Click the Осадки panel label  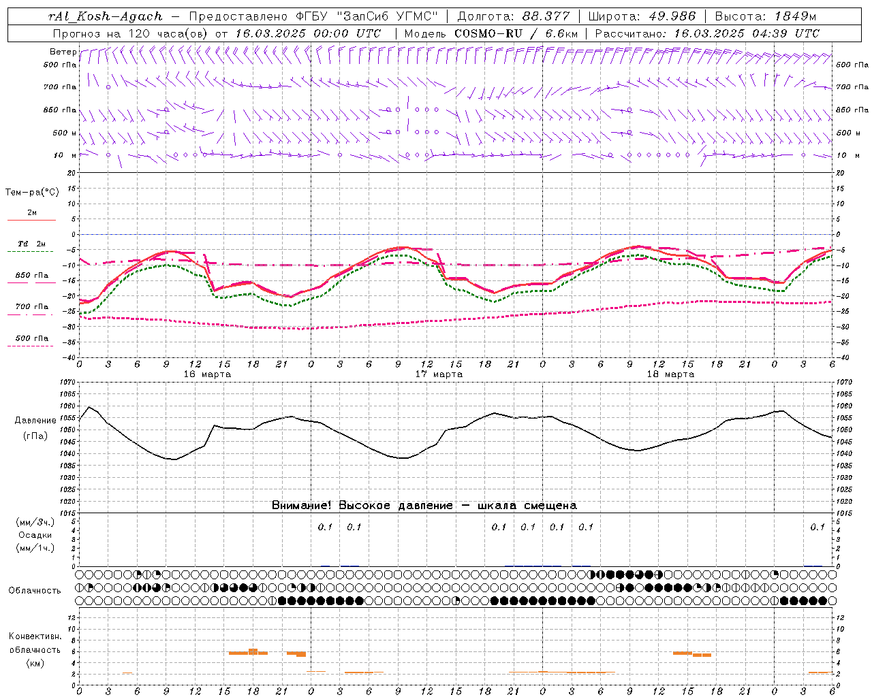click(34, 535)
